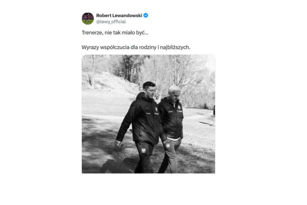Viewport: 307px width, 205px height.
Task: Click the tweet text 'Trenerze, nie tak miało być...'
Action: 115,32
